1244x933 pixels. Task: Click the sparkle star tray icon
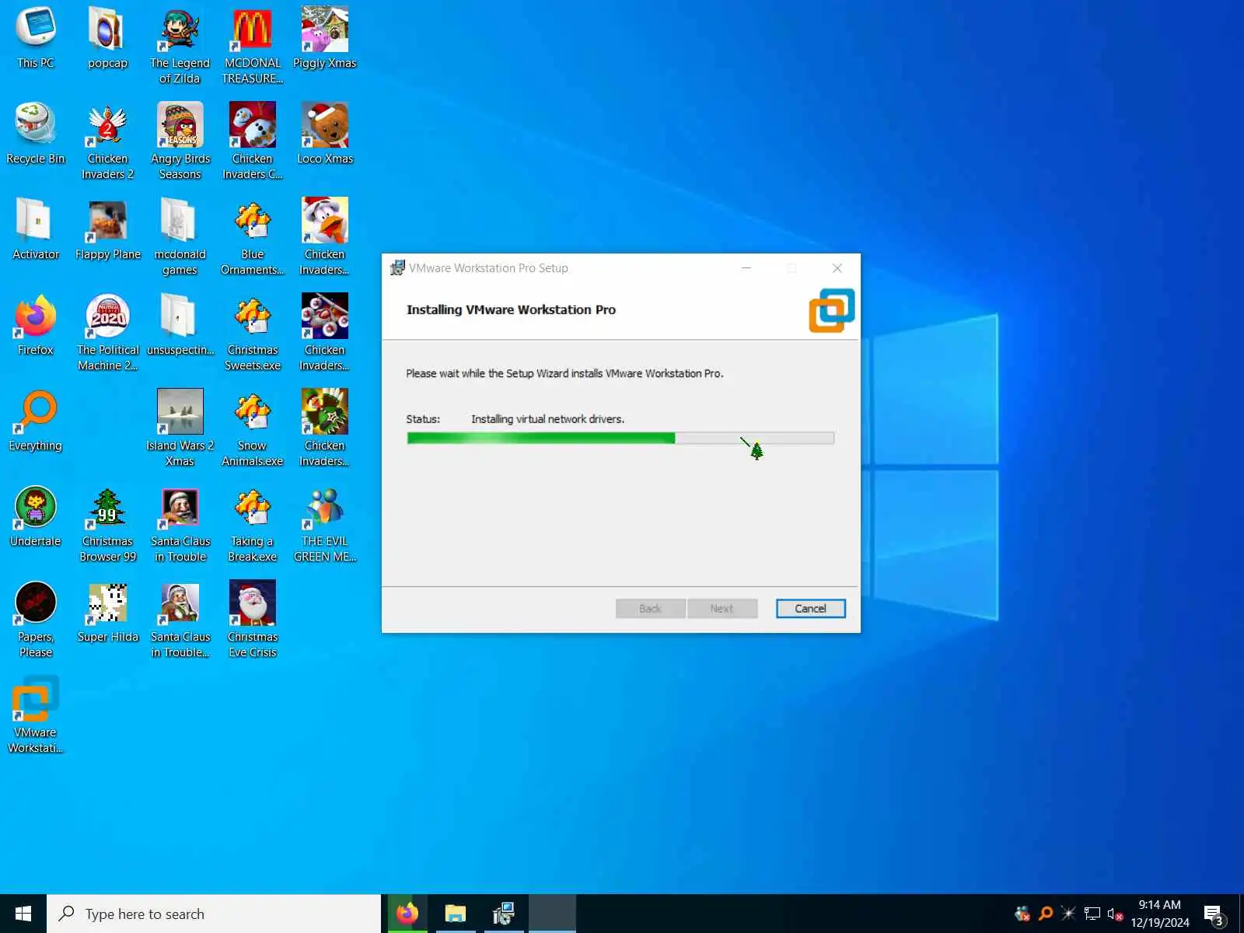click(1068, 914)
